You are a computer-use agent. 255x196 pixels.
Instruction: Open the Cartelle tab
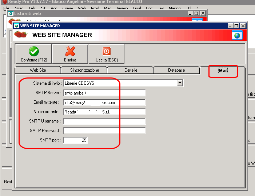point(131,70)
